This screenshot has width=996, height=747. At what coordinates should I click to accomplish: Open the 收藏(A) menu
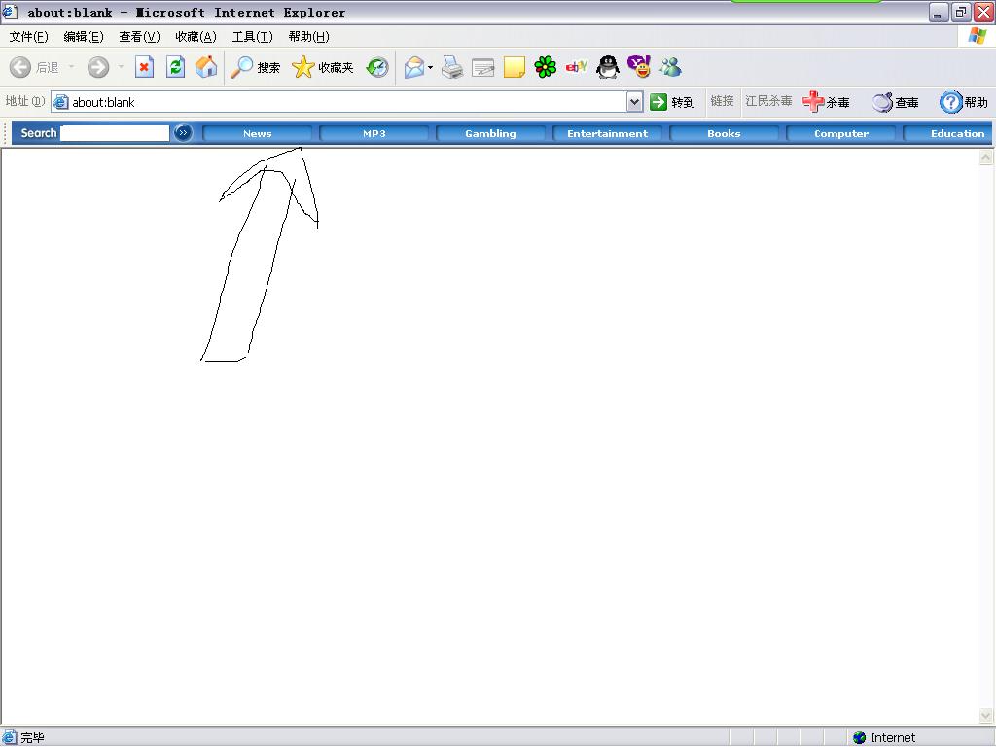pyautogui.click(x=196, y=37)
